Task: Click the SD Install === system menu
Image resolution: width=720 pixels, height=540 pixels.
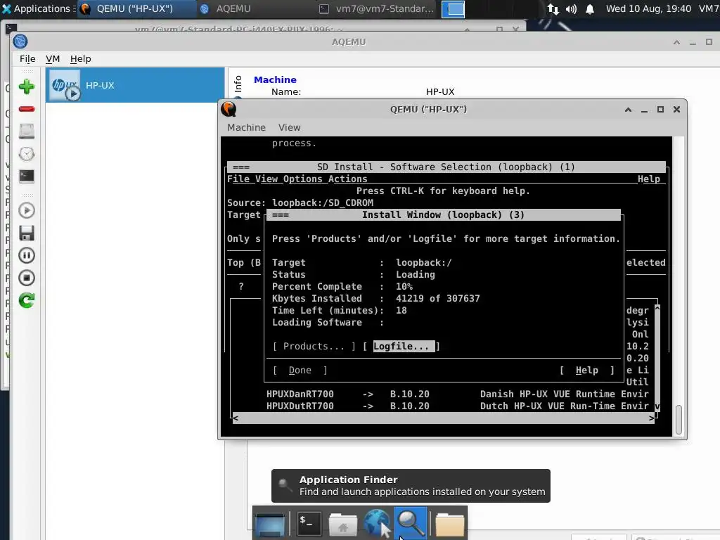Action: [x=241, y=167]
